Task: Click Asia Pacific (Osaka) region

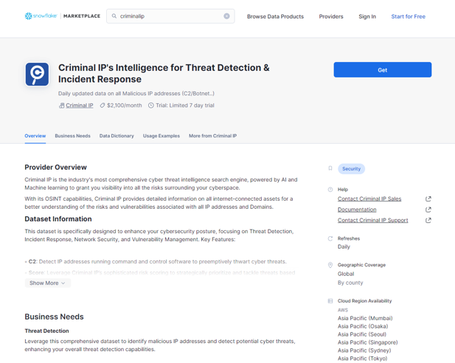Action: point(363,326)
